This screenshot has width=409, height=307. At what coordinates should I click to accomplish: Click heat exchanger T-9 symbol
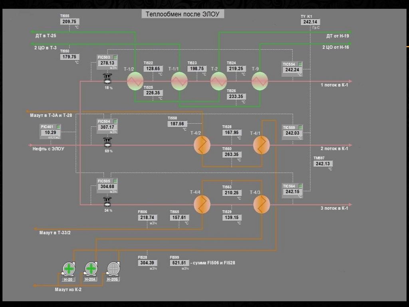pyautogui.click(x=260, y=81)
